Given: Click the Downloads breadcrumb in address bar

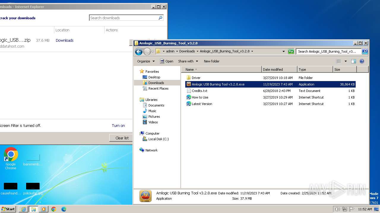Looking at the screenshot, I should tap(187, 51).
